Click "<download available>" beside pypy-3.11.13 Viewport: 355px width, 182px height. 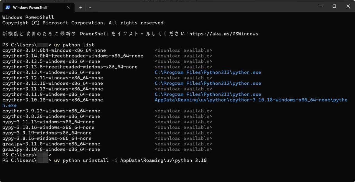184,122
